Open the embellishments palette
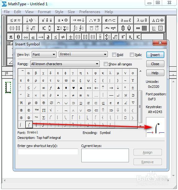178x190 pixels. tap(47, 20)
